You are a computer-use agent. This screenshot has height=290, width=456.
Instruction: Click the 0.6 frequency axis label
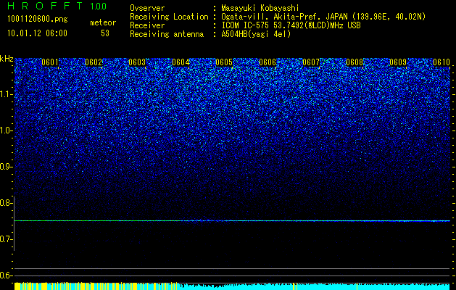pos(7,275)
